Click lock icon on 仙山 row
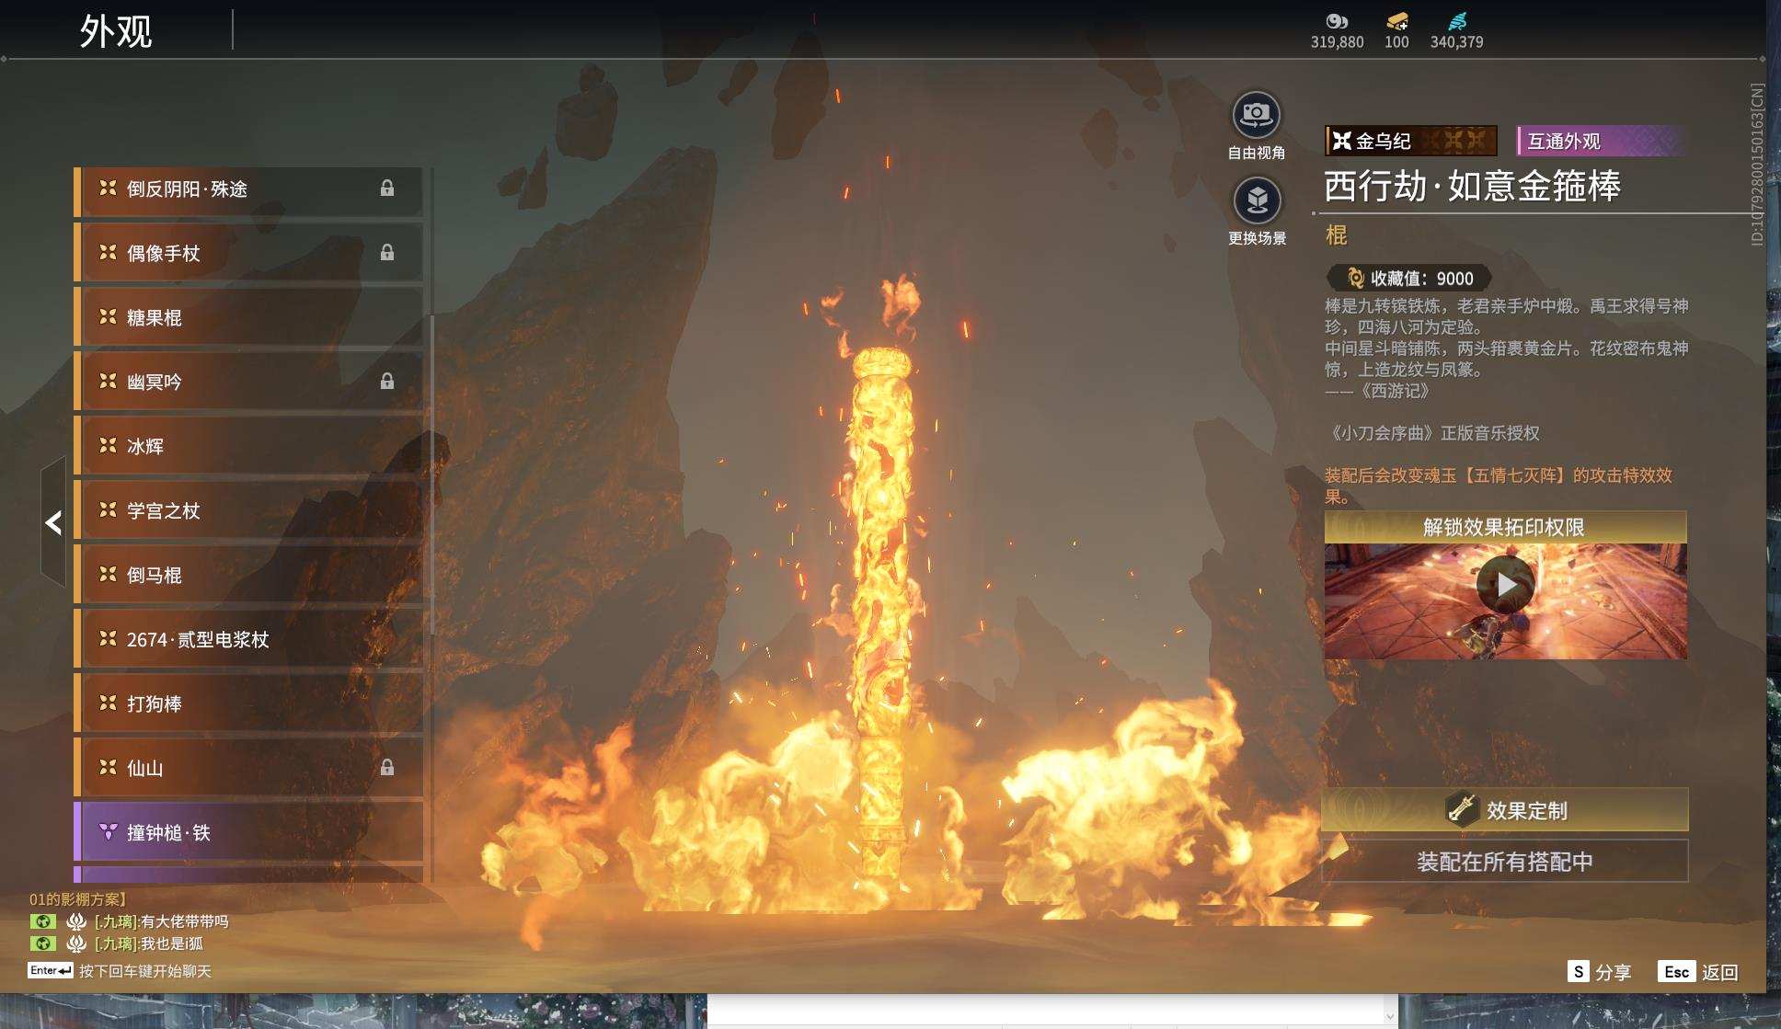The image size is (1781, 1029). 387,768
